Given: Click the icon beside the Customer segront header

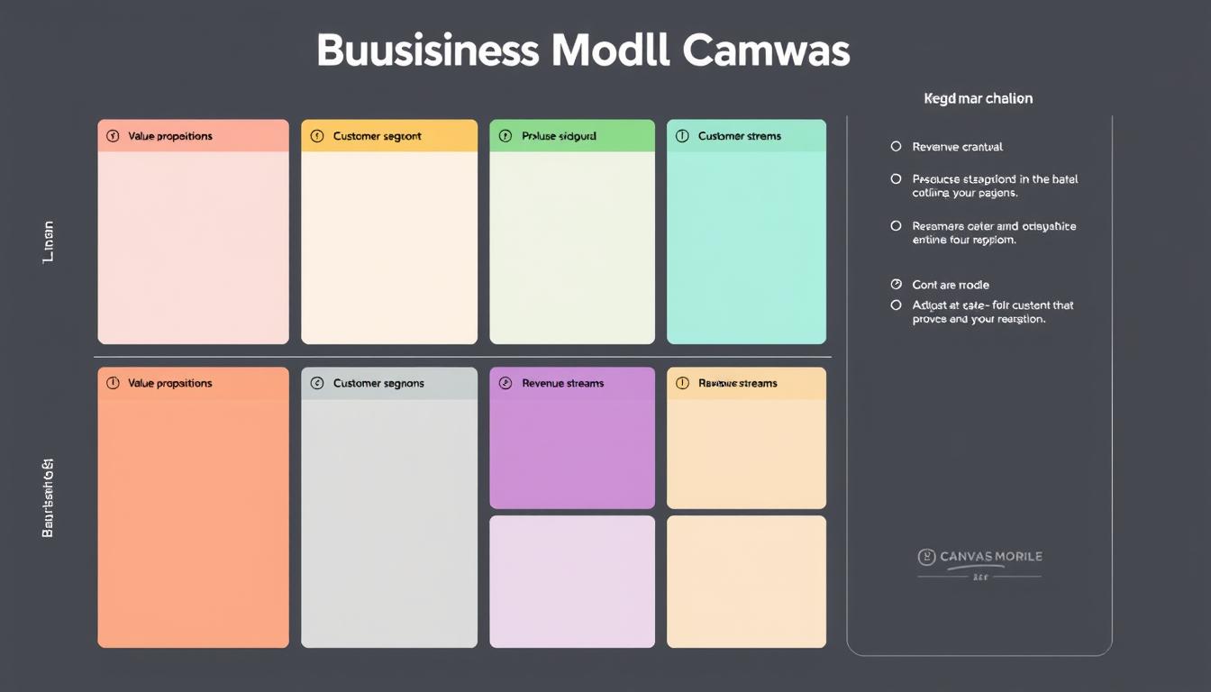Looking at the screenshot, I should pos(316,136).
